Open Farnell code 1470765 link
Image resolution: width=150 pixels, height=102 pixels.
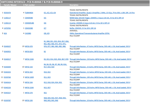click(x=7, y=28)
